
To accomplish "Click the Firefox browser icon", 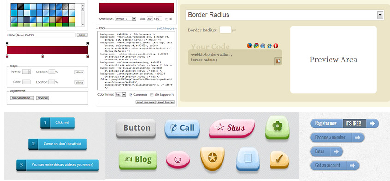I will (x=250, y=46).
